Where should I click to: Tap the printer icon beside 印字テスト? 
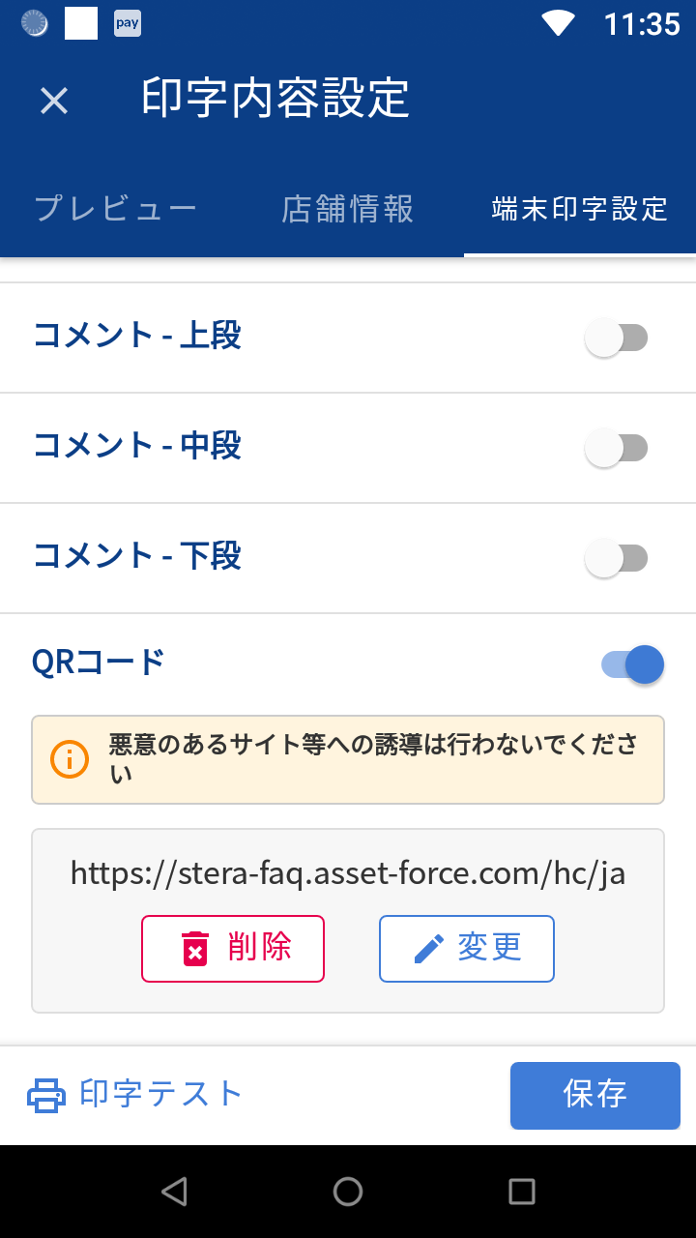(46, 1095)
